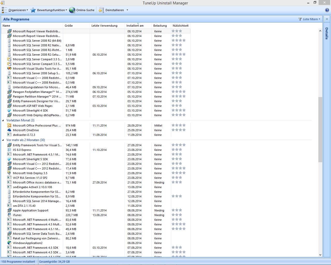The width and height of the screenshot is (331, 265).
Task: Sort by the Nützlichkeit column header
Action: click(180, 26)
